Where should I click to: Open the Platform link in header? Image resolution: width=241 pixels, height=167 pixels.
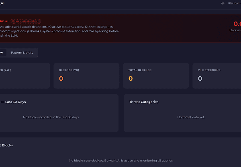click(x=235, y=3)
